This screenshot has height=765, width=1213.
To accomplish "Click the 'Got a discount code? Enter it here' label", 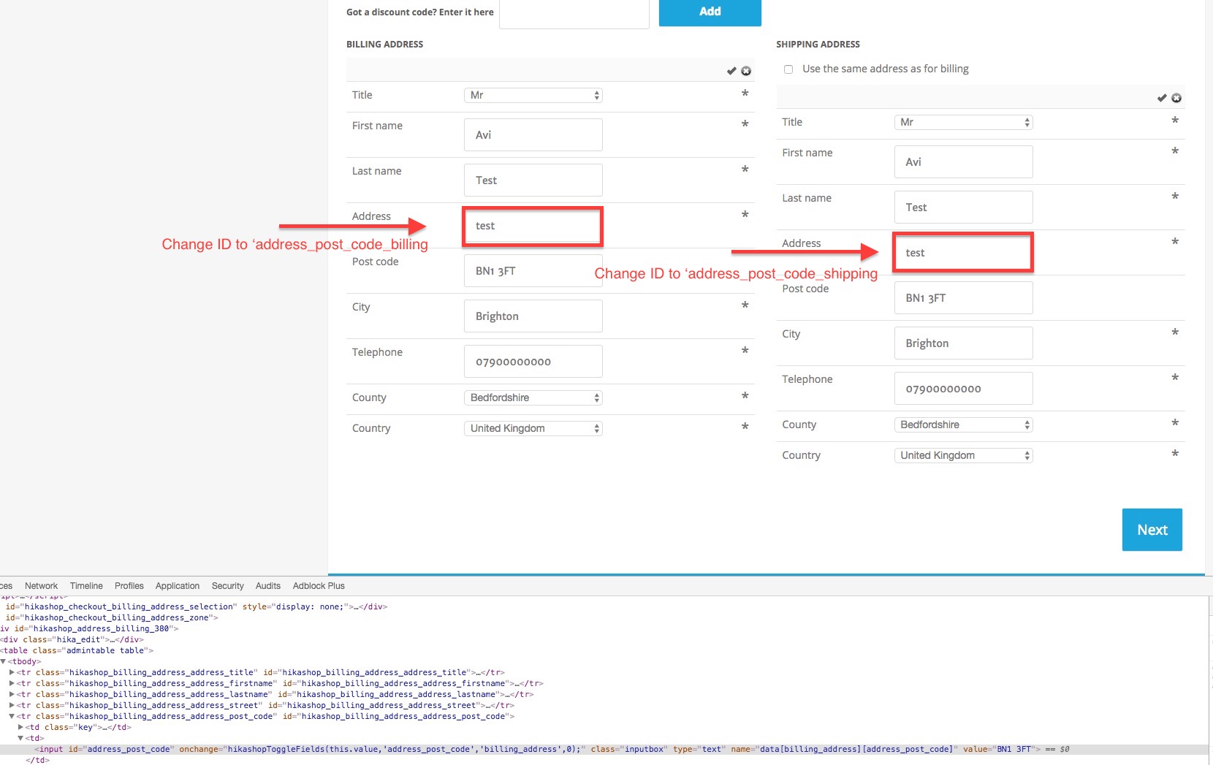I will click(x=420, y=12).
